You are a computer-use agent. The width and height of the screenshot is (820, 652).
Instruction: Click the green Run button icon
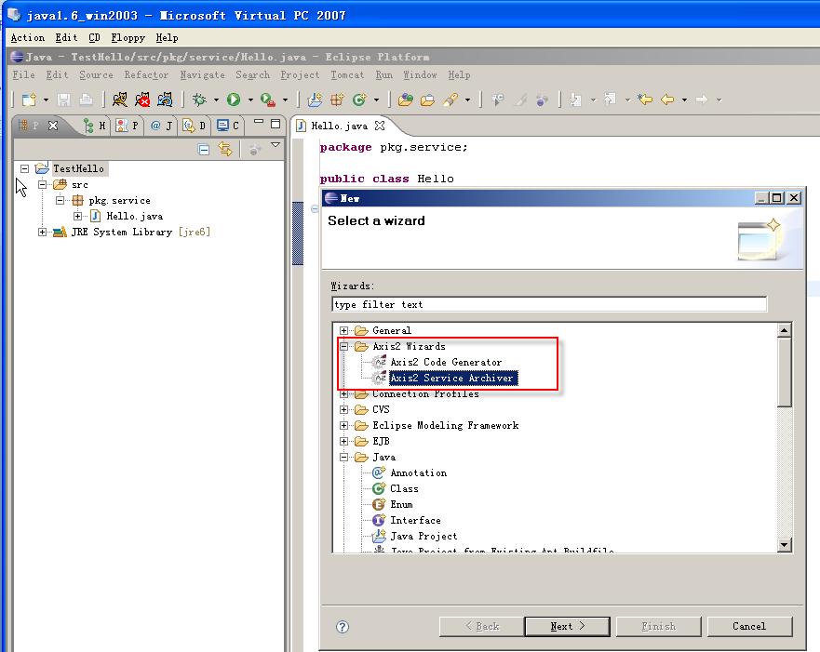click(234, 100)
